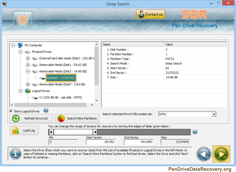
Task: Click the '5. Start Sector :' row name
Action: point(117,68)
